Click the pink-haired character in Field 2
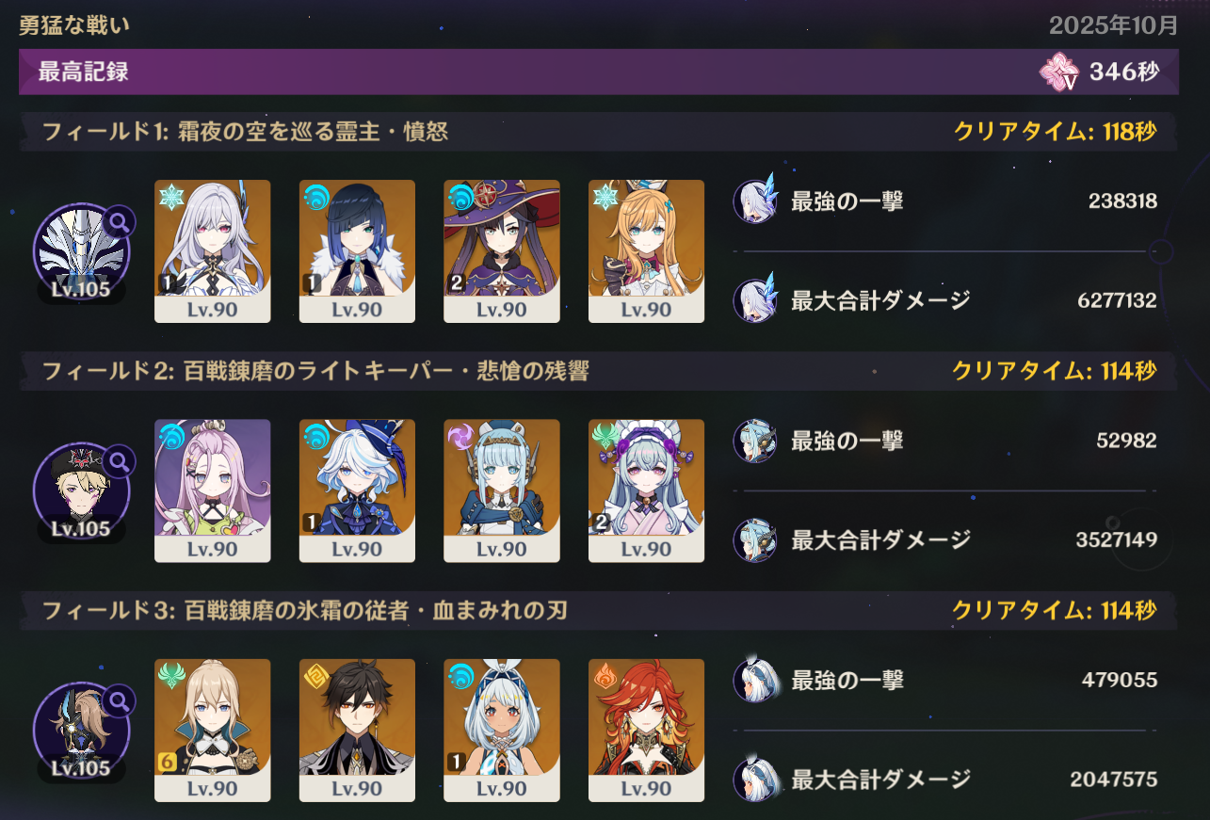Image resolution: width=1210 pixels, height=820 pixels. 213,490
